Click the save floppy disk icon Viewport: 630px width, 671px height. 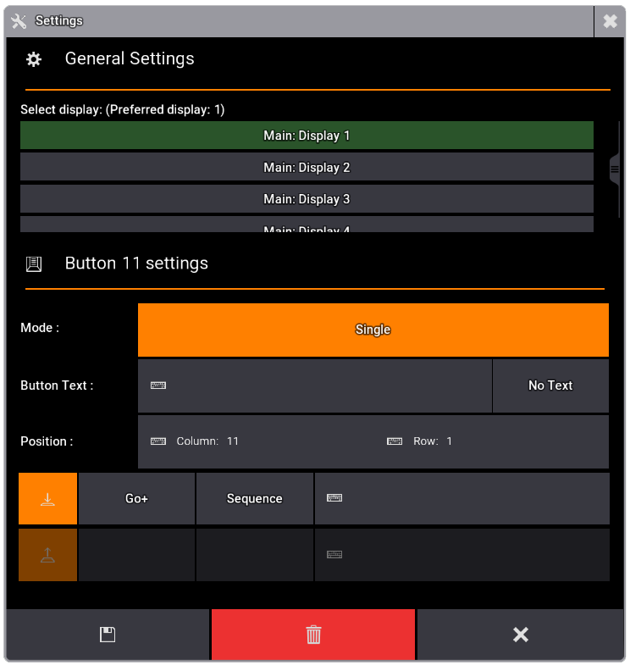[108, 635]
